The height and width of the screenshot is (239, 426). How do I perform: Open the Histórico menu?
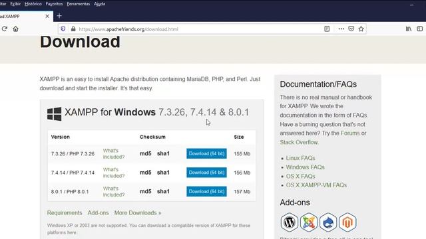coord(33,4)
